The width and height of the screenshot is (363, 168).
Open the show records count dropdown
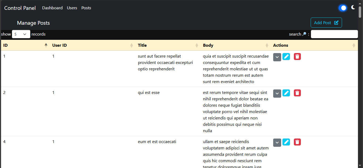coord(21,34)
